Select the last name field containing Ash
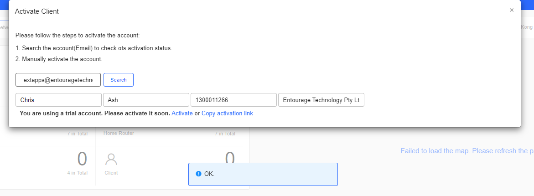The width and height of the screenshot is (534, 196). 146,100
